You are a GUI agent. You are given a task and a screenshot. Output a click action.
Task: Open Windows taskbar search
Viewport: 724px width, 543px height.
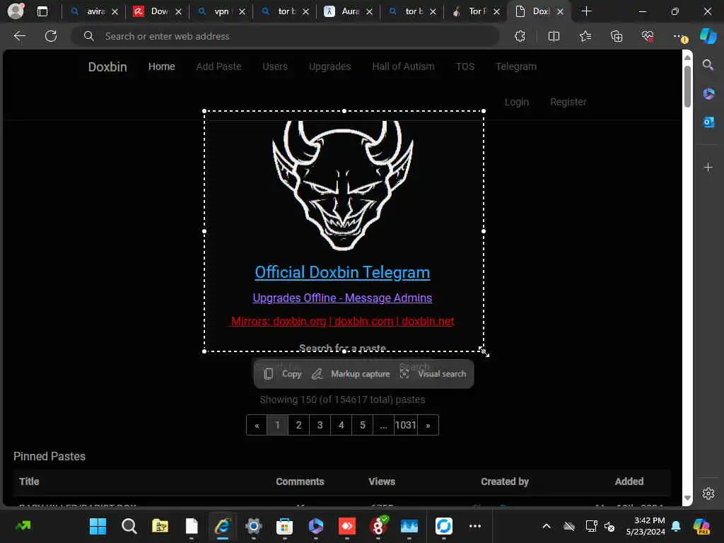coord(129,526)
